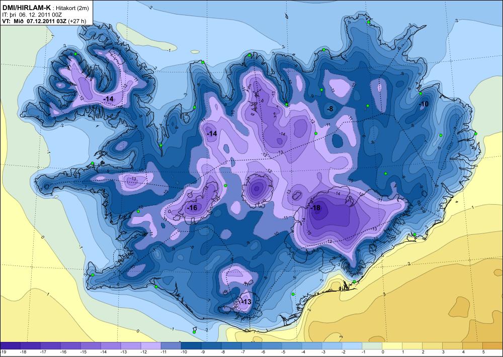Pick legend swatch between -17 and -16
This screenshot has width=503, height=357.
click(x=51, y=346)
